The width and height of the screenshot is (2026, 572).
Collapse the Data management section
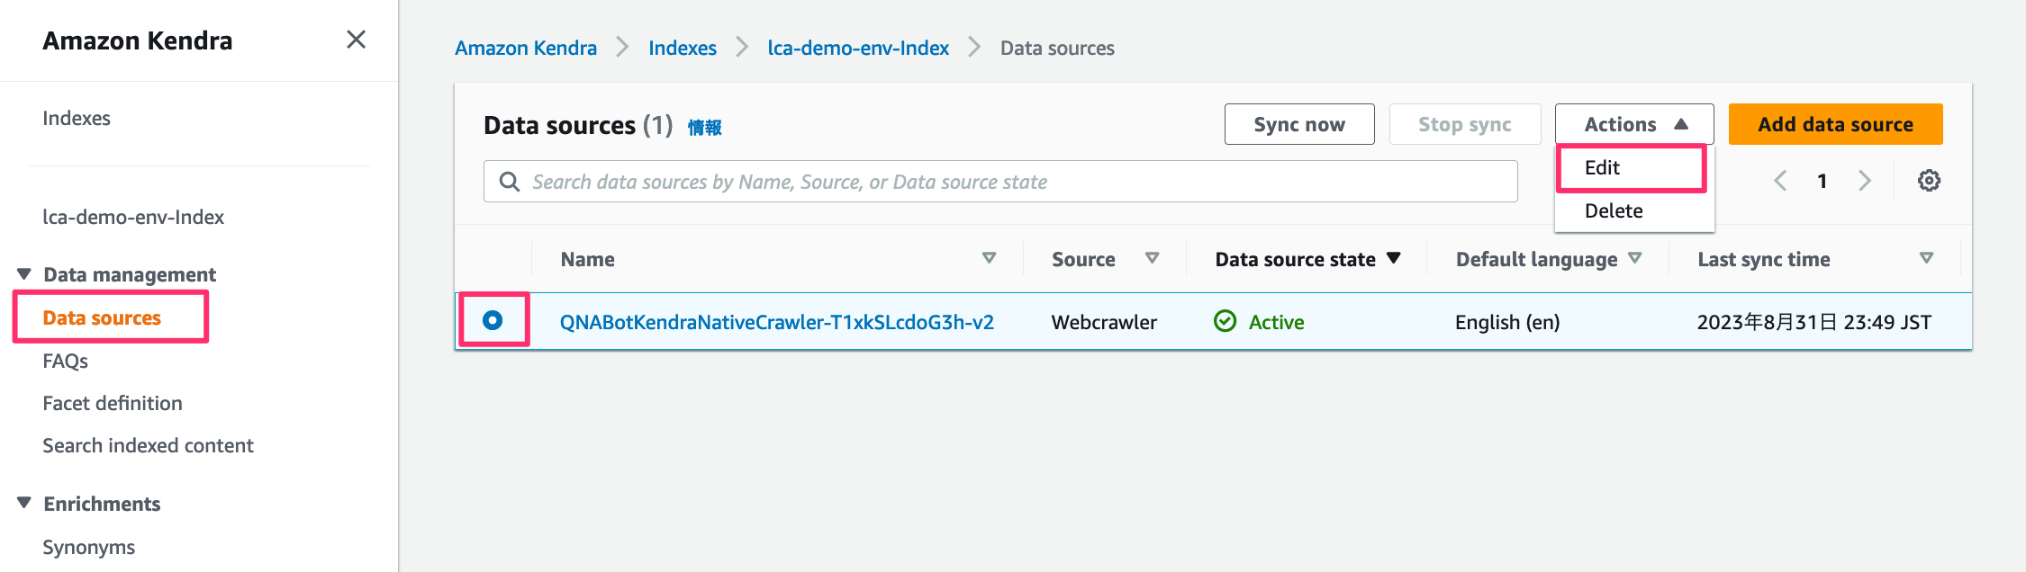(x=24, y=274)
